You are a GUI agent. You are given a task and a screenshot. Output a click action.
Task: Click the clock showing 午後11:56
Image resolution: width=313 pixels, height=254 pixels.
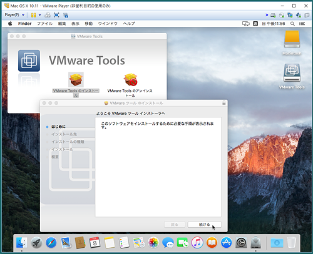click(274, 24)
